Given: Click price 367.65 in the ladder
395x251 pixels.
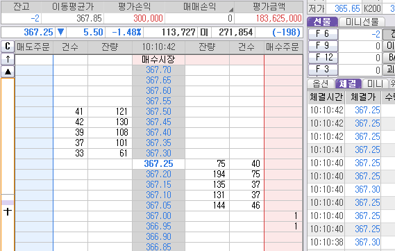Looking at the screenshot, I should point(158,80).
